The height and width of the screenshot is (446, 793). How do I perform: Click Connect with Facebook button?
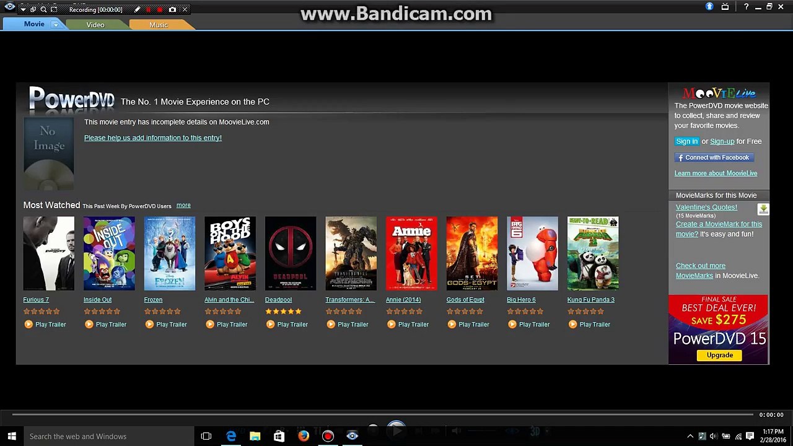tap(714, 157)
